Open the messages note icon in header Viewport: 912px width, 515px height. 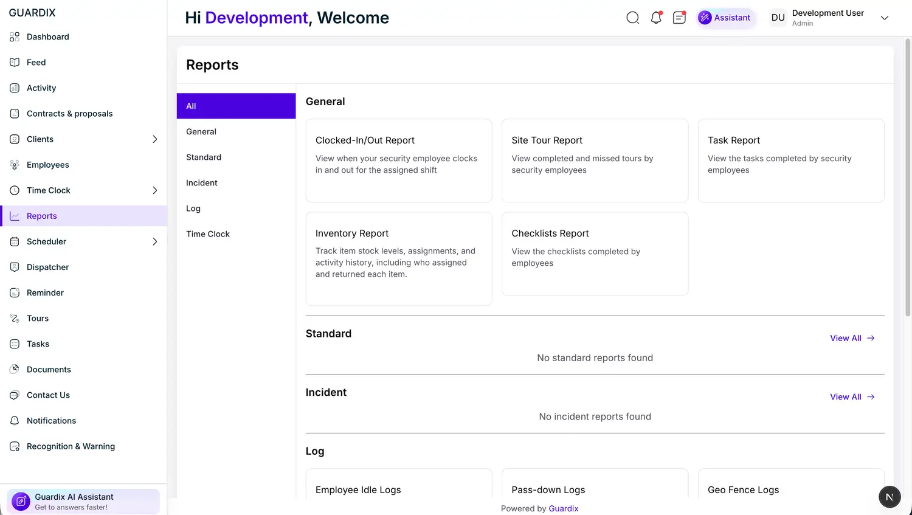point(679,18)
